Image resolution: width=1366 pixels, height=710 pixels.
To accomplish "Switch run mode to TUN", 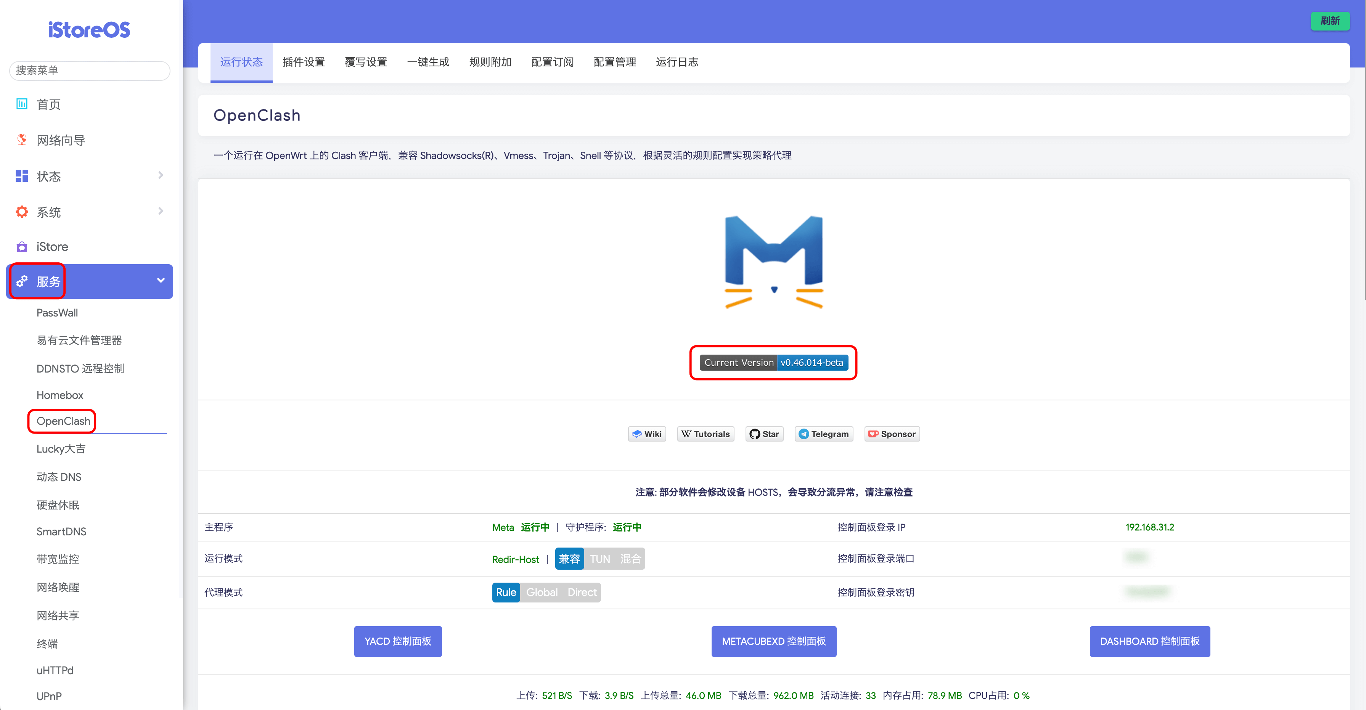I will tap(600, 558).
